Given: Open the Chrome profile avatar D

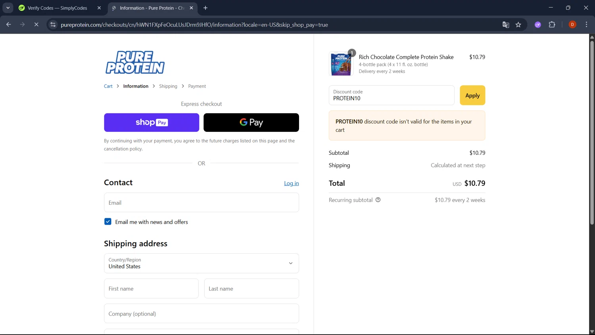Looking at the screenshot, I should coord(572,25).
